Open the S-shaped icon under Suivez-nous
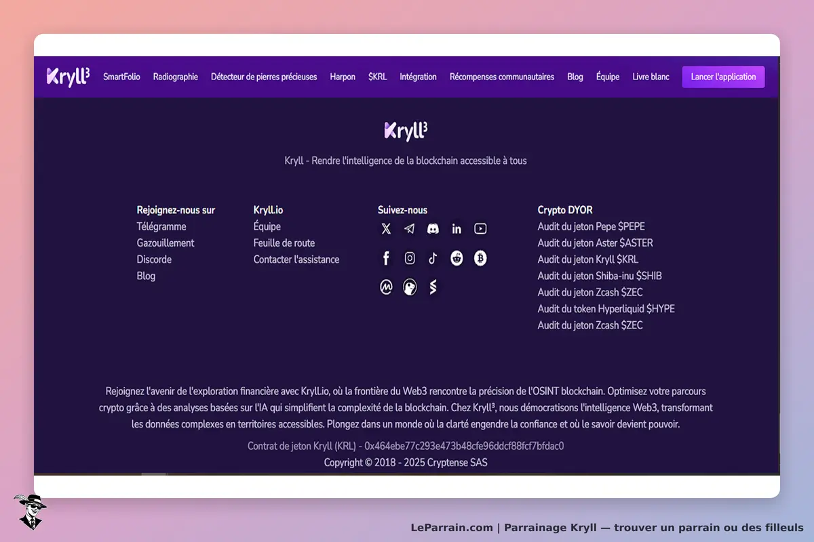Viewport: 814px width, 542px height. pyautogui.click(x=433, y=287)
